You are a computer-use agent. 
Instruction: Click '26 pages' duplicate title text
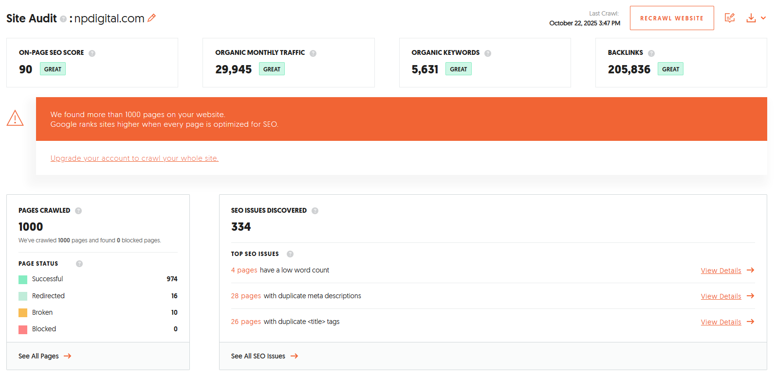tap(246, 322)
